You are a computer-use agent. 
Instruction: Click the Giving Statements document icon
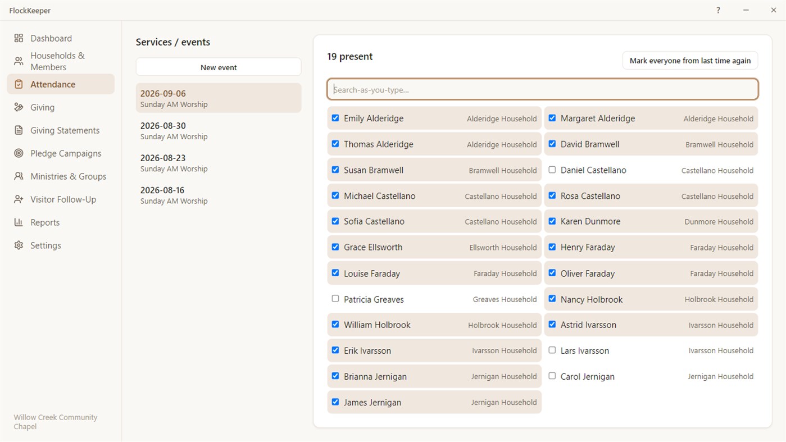pyautogui.click(x=19, y=130)
